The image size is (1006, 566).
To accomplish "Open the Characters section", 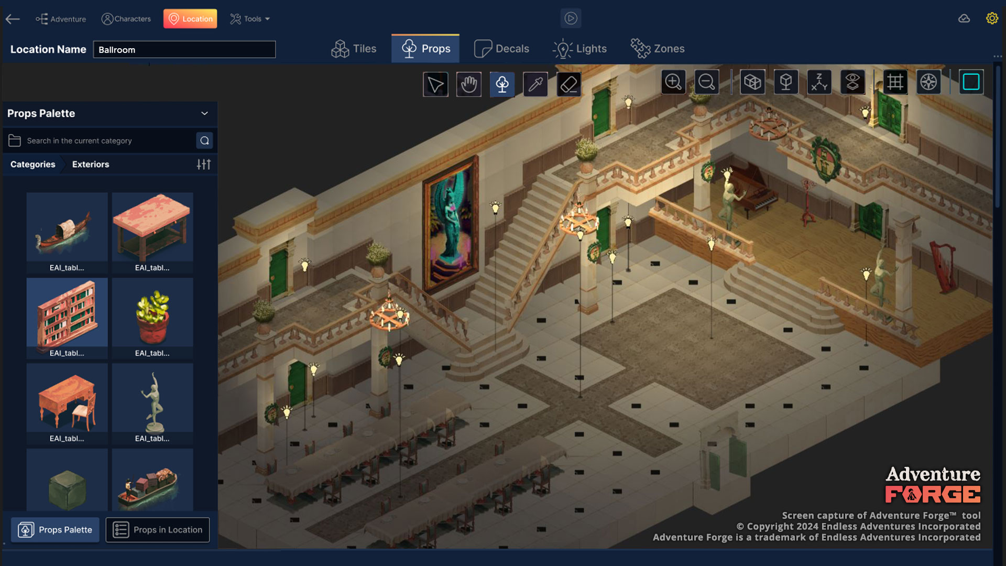I will point(126,19).
